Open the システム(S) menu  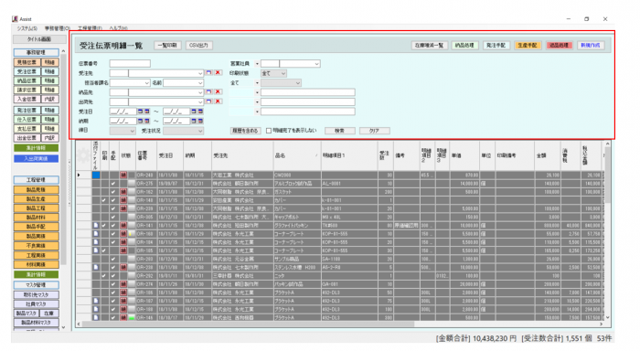tap(27, 28)
